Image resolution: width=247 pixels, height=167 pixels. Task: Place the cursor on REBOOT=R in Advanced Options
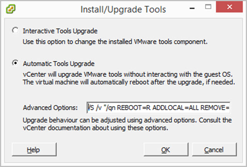(134, 108)
